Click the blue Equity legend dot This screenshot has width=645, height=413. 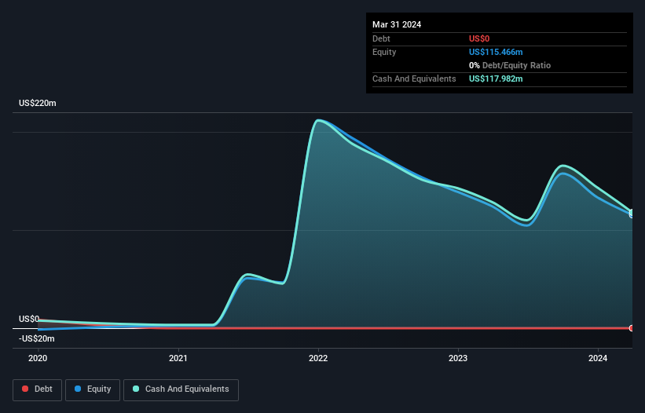(x=78, y=389)
